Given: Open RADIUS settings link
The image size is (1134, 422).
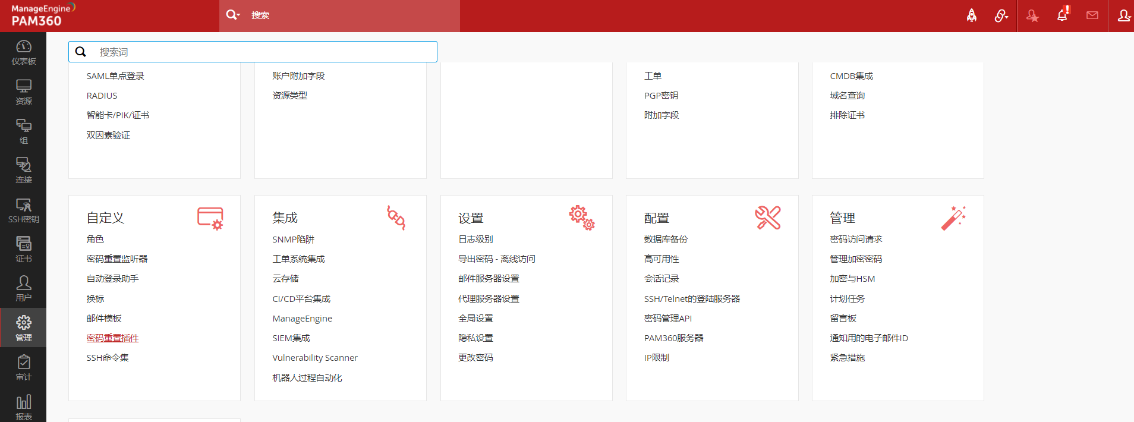Looking at the screenshot, I should click(x=102, y=96).
